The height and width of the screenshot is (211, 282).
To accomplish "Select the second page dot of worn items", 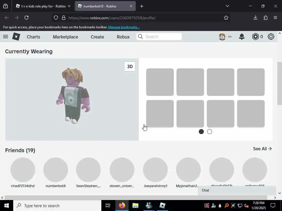I will pos(210,132).
